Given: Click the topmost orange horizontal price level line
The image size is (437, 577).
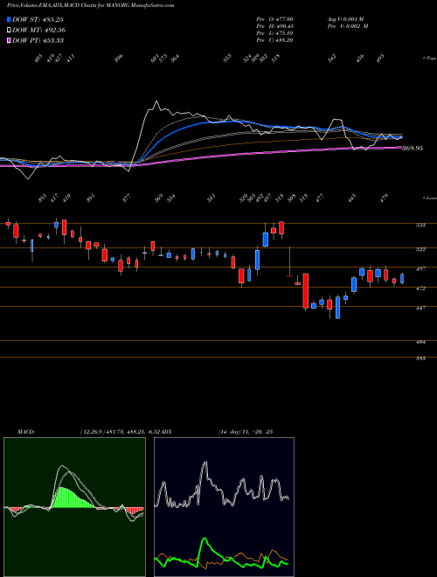Looking at the screenshot, I should 218,224.
